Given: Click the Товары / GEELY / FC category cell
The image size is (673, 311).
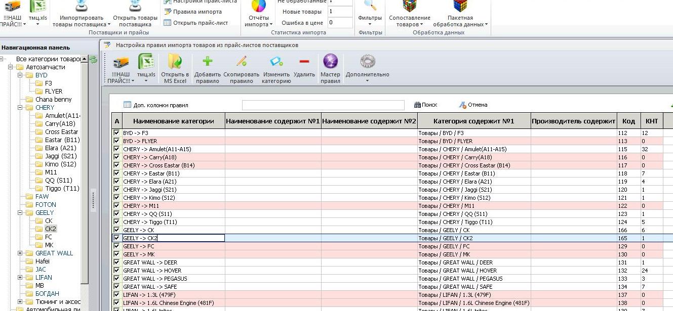Looking at the screenshot, I should tap(473, 246).
